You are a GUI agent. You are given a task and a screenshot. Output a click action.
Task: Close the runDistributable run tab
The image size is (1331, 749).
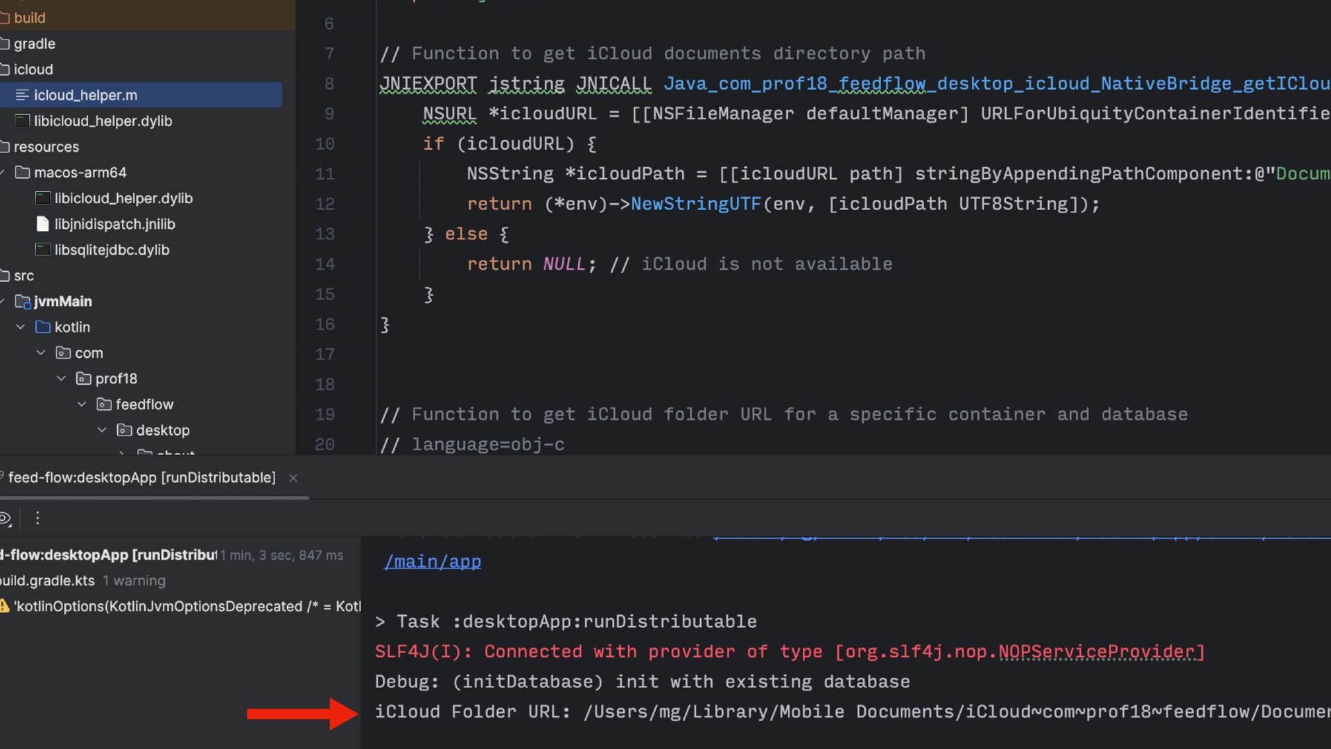tap(293, 478)
